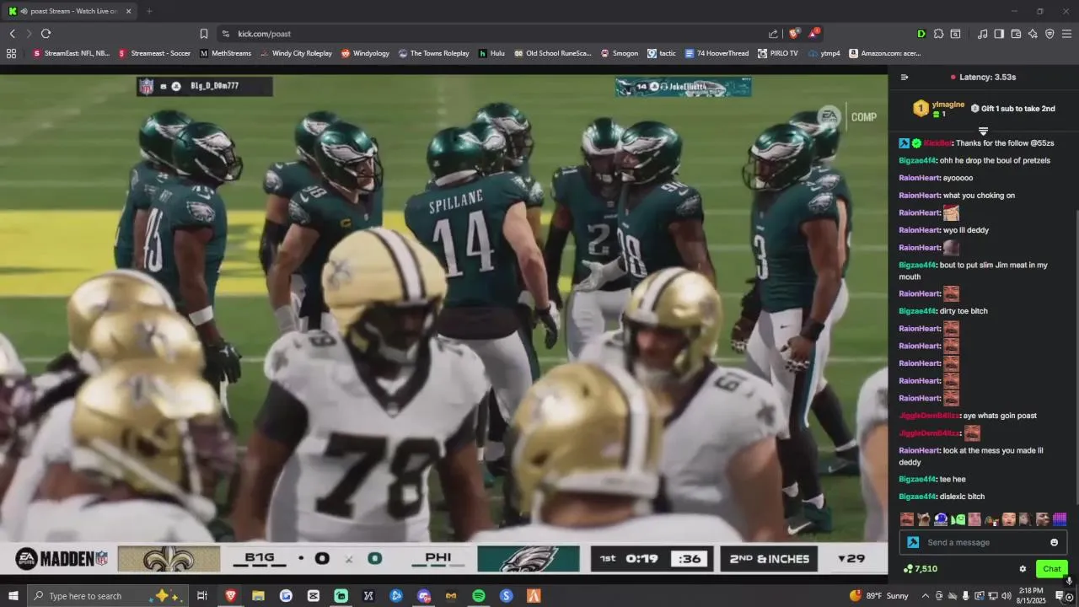Open Leo AI sparkle icon

tap(1033, 34)
